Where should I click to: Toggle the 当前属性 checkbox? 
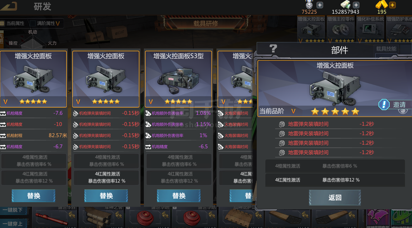[x=3, y=23]
